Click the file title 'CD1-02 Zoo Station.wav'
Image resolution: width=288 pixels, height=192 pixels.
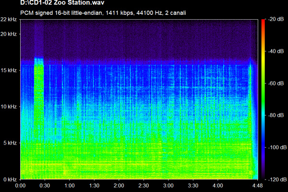62,2
